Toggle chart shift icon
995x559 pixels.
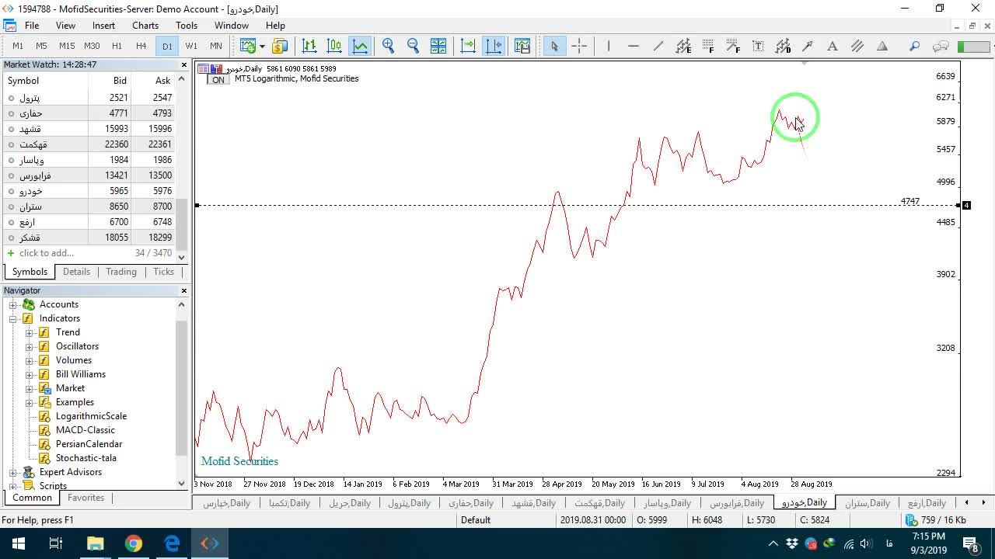(x=494, y=46)
